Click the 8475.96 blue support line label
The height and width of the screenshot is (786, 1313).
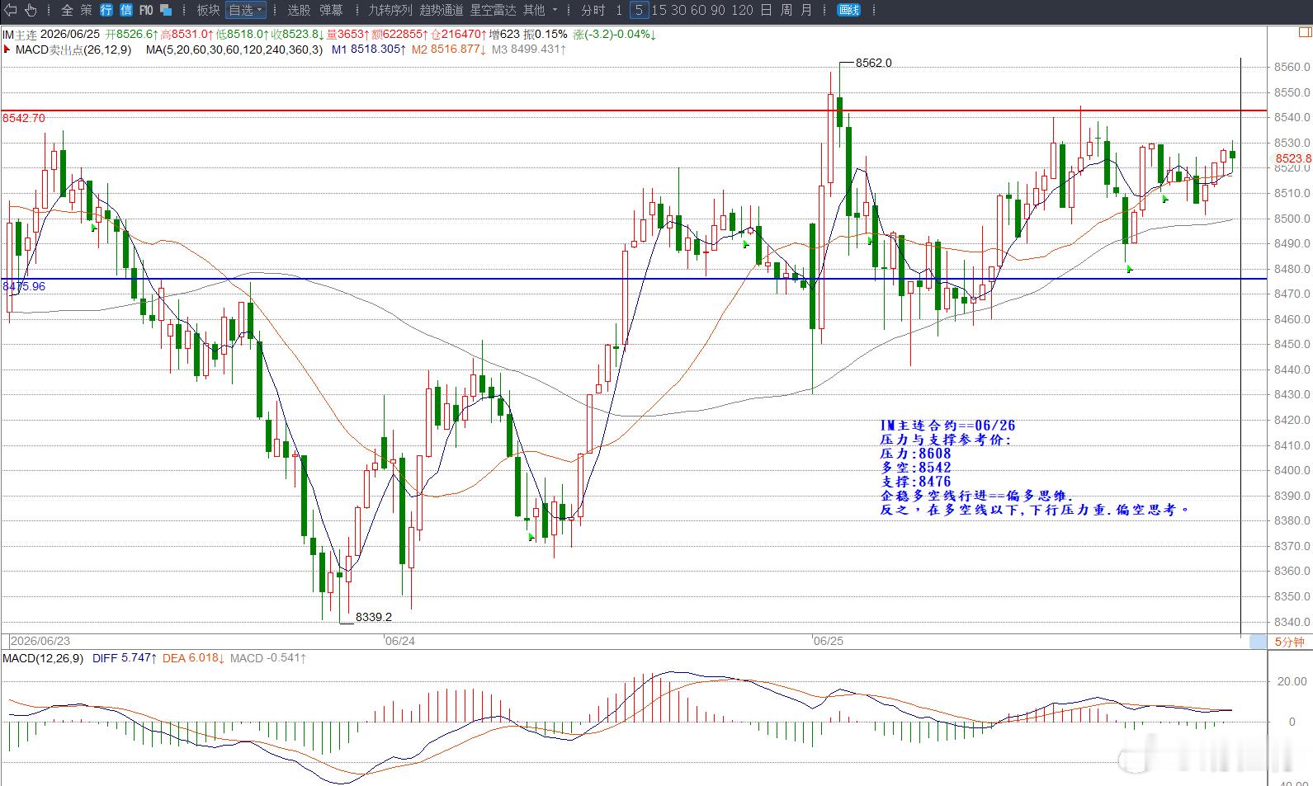click(24, 286)
